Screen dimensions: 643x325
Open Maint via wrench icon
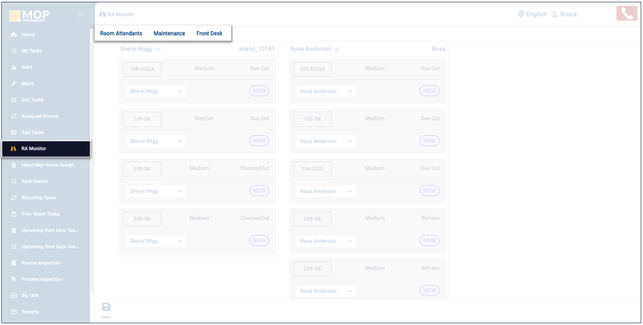coord(14,84)
